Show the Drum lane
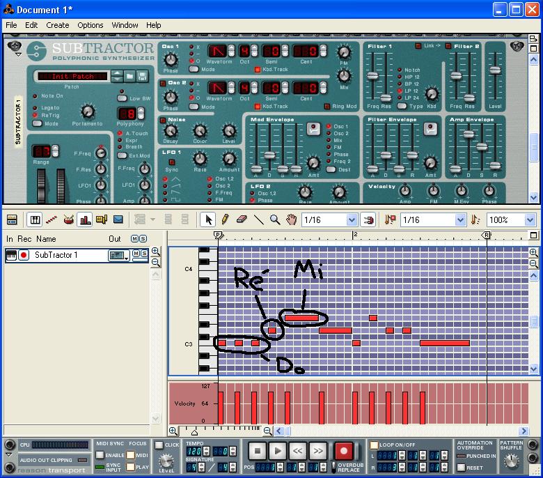This screenshot has height=478, width=543. [68, 219]
